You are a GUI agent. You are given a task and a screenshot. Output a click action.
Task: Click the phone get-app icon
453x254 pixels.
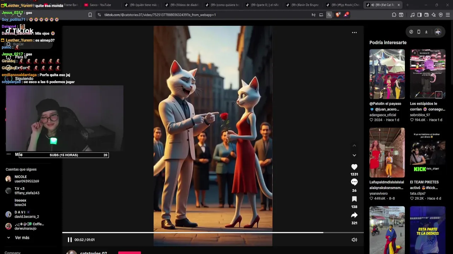419,32
